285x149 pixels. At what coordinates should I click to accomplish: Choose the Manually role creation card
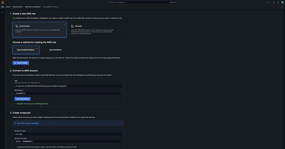(95, 30)
